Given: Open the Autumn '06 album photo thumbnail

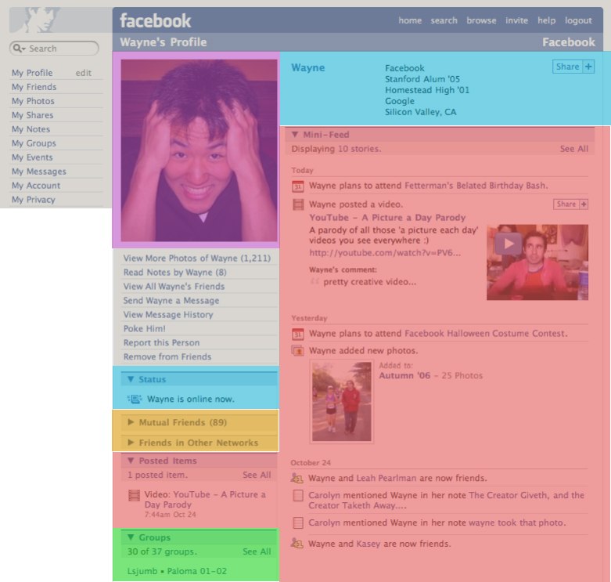Looking at the screenshot, I should [x=342, y=401].
